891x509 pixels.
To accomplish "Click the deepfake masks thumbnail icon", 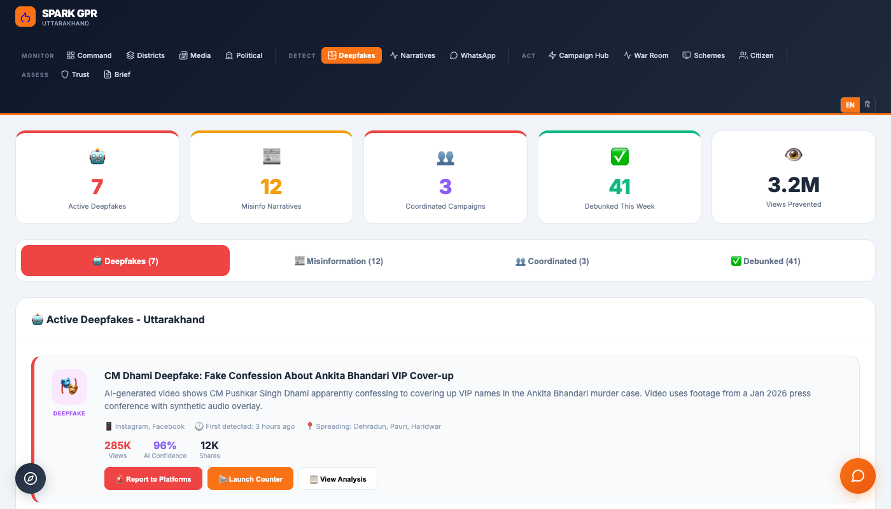I will click(x=69, y=386).
